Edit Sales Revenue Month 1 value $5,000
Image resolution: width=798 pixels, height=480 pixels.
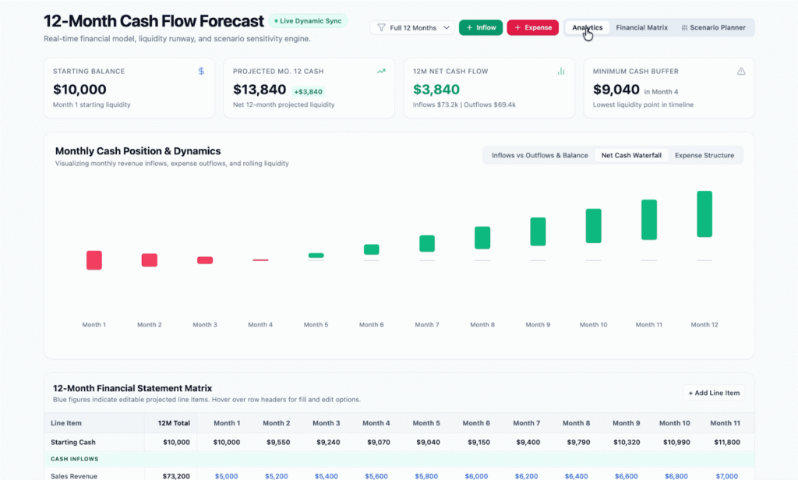click(x=227, y=476)
